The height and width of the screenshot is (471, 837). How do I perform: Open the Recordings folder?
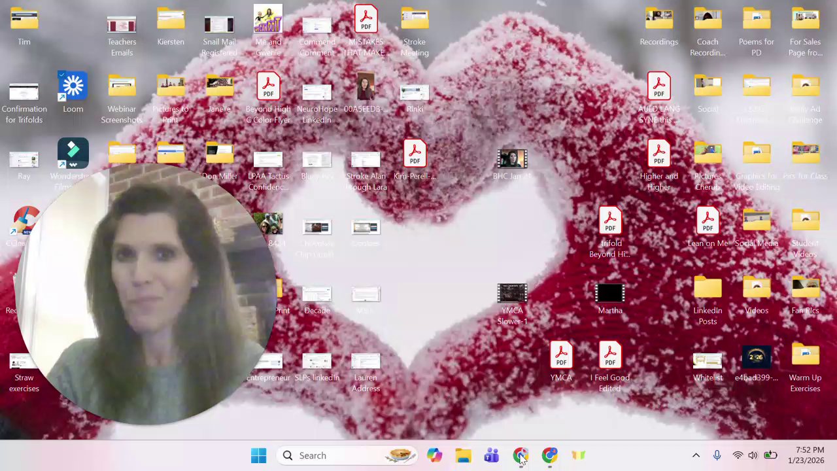coord(658,25)
